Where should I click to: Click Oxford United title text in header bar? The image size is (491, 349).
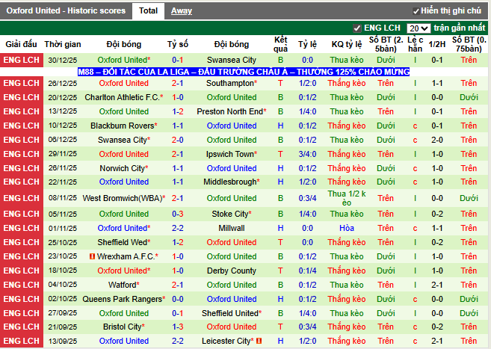click(66, 10)
